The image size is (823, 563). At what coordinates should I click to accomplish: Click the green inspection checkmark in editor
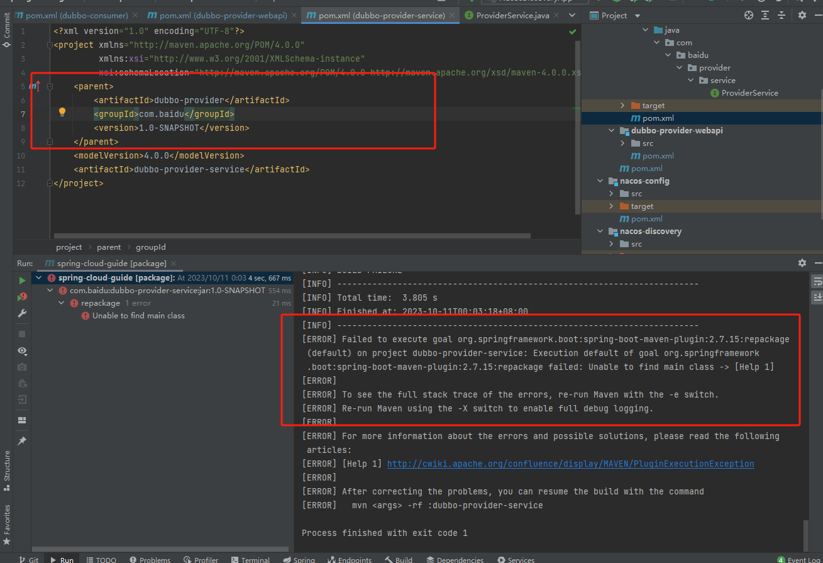[x=573, y=31]
